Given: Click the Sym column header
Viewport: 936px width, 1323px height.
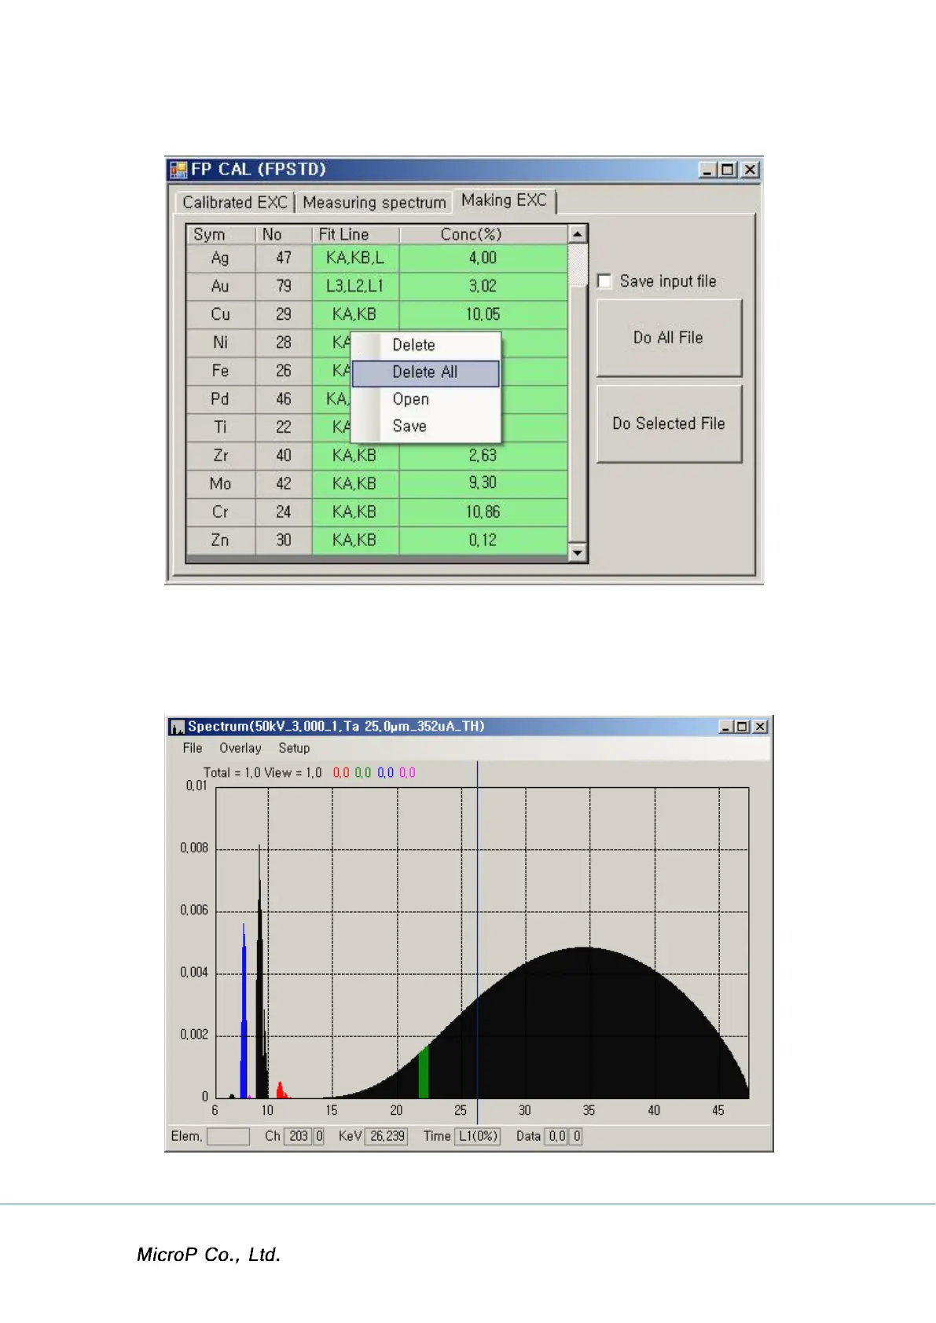Looking at the screenshot, I should click(x=221, y=234).
